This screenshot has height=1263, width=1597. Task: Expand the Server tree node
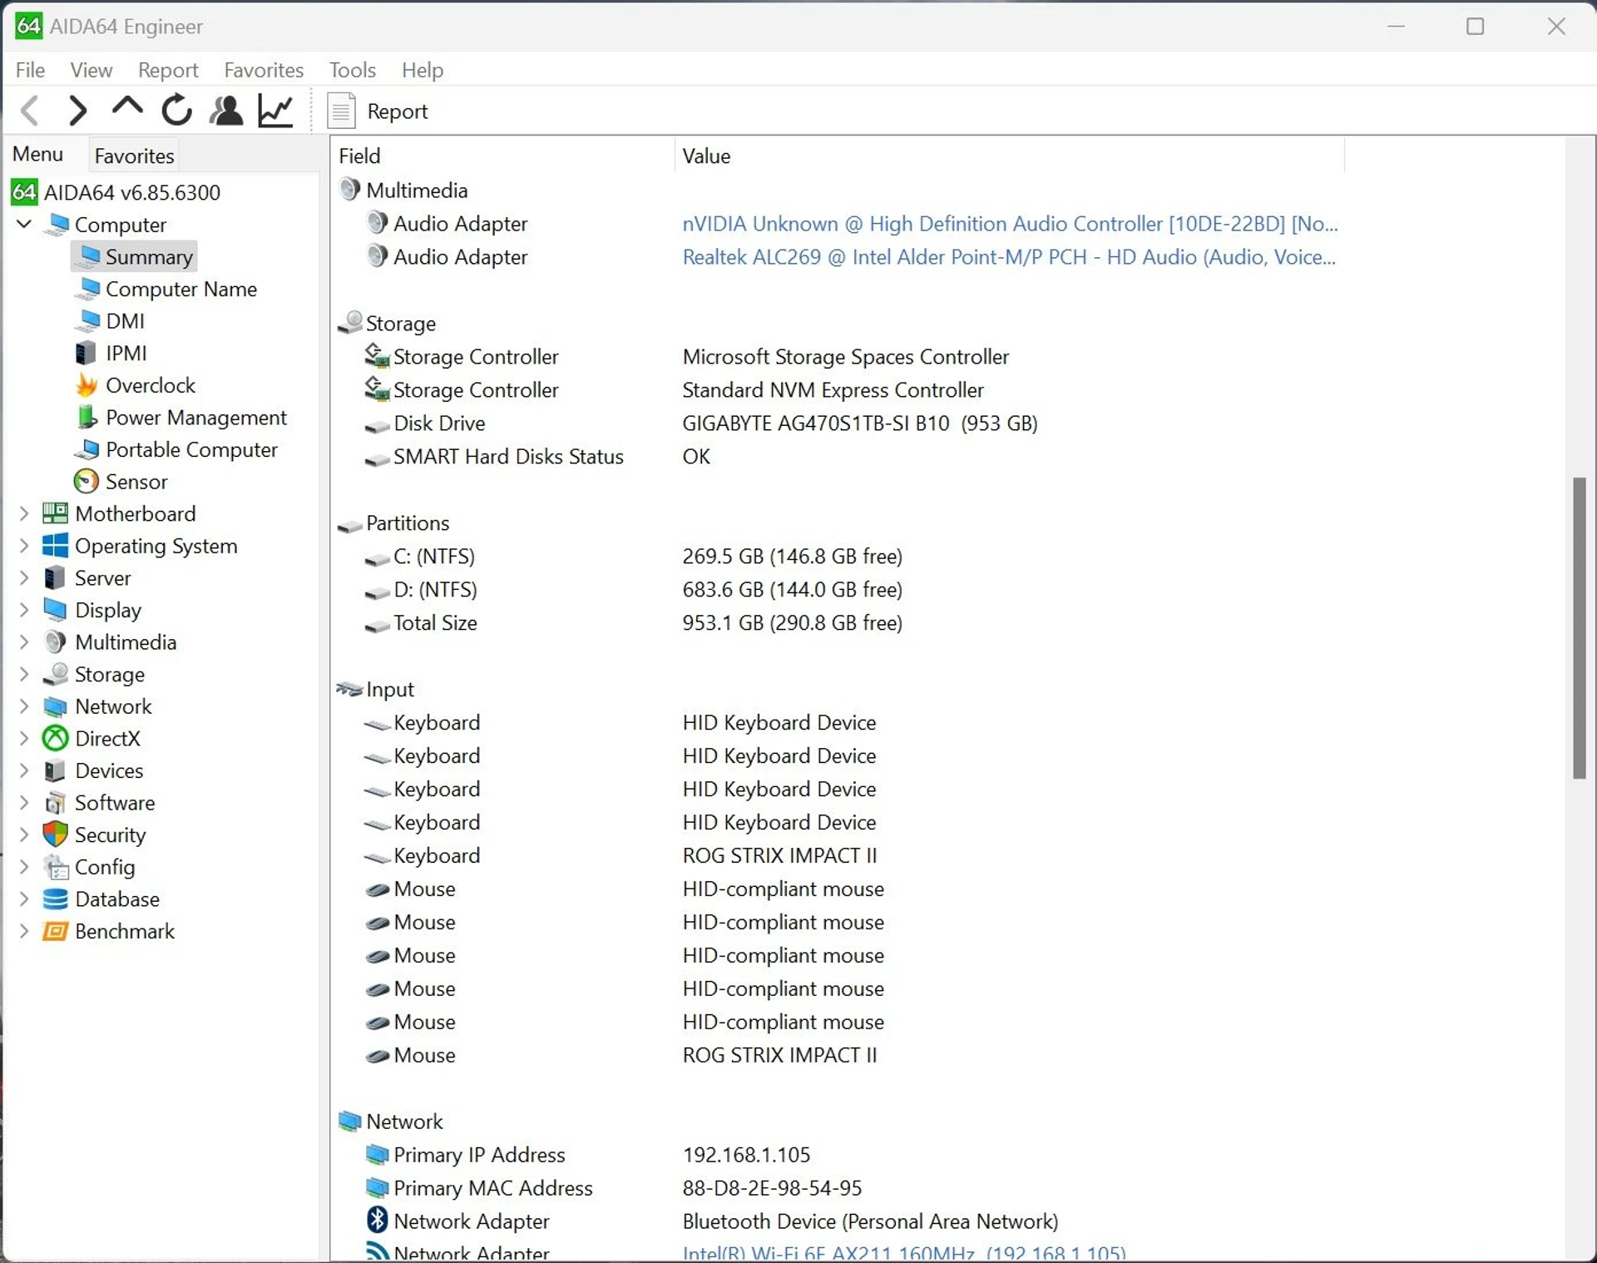click(x=24, y=577)
